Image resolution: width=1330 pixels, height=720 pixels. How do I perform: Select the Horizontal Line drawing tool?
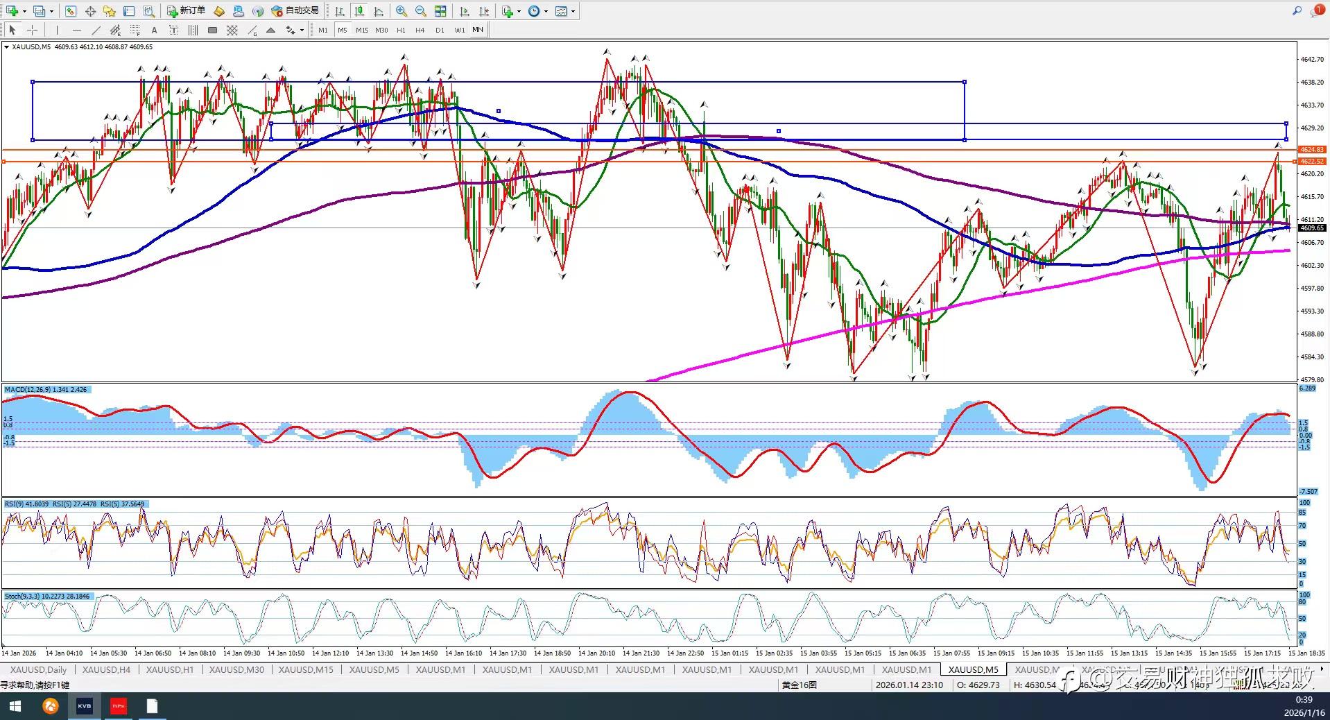click(x=76, y=30)
